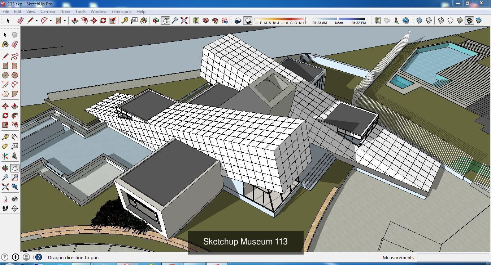Switch to Shaded face style
The width and height of the screenshot is (491, 265).
[x=460, y=21]
